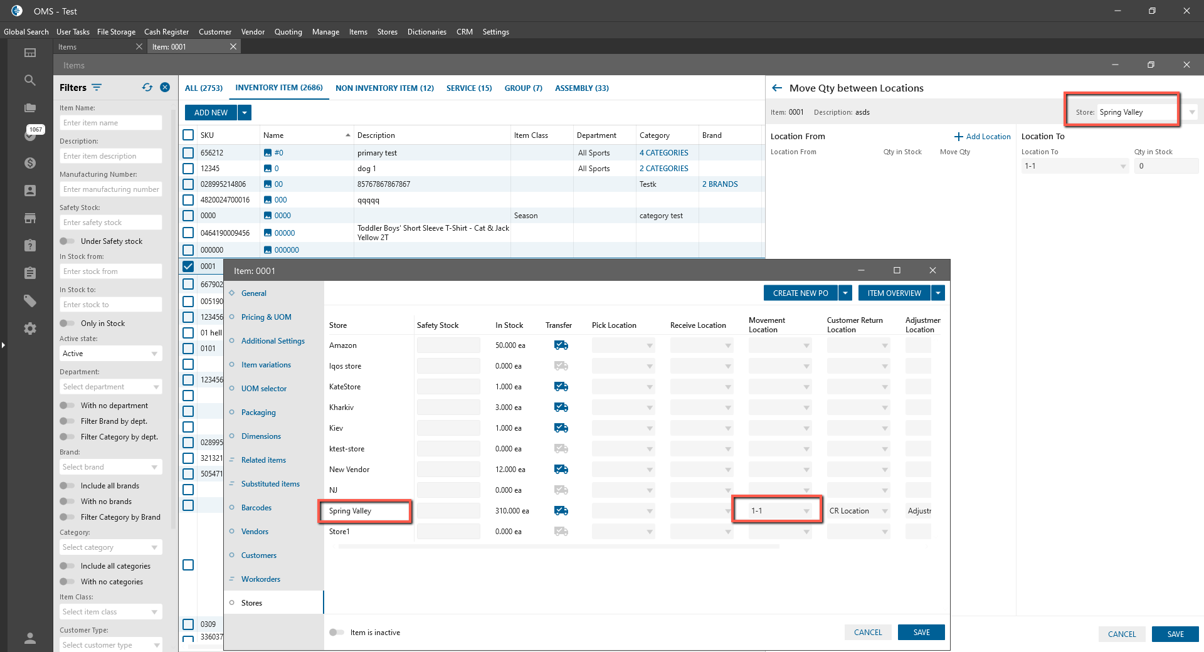Click the Enter item name field
Image resolution: width=1204 pixels, height=652 pixels.
pos(110,123)
